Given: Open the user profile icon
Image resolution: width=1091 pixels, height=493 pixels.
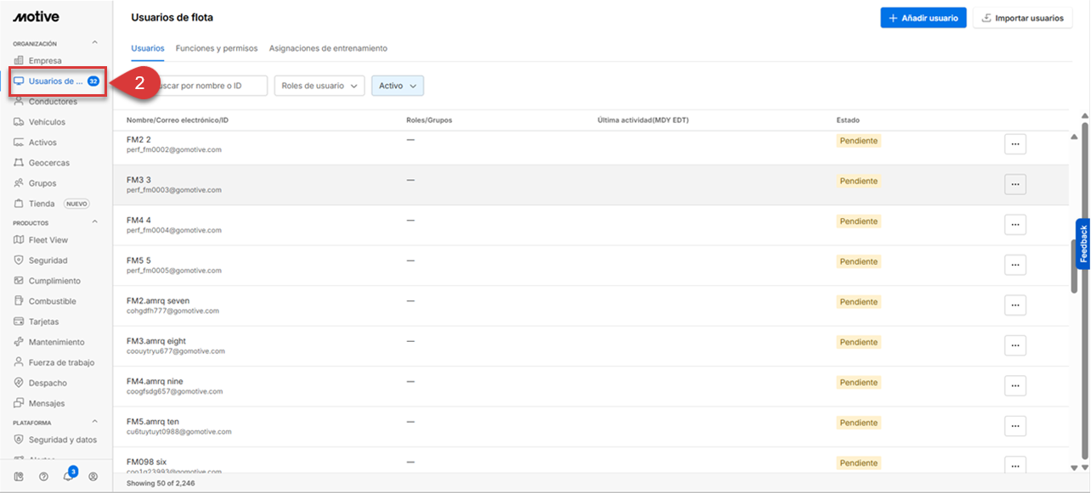Looking at the screenshot, I should tap(93, 477).
